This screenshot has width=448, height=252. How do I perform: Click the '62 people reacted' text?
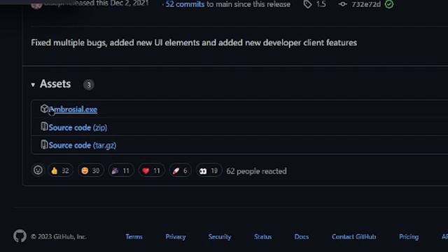(x=256, y=171)
